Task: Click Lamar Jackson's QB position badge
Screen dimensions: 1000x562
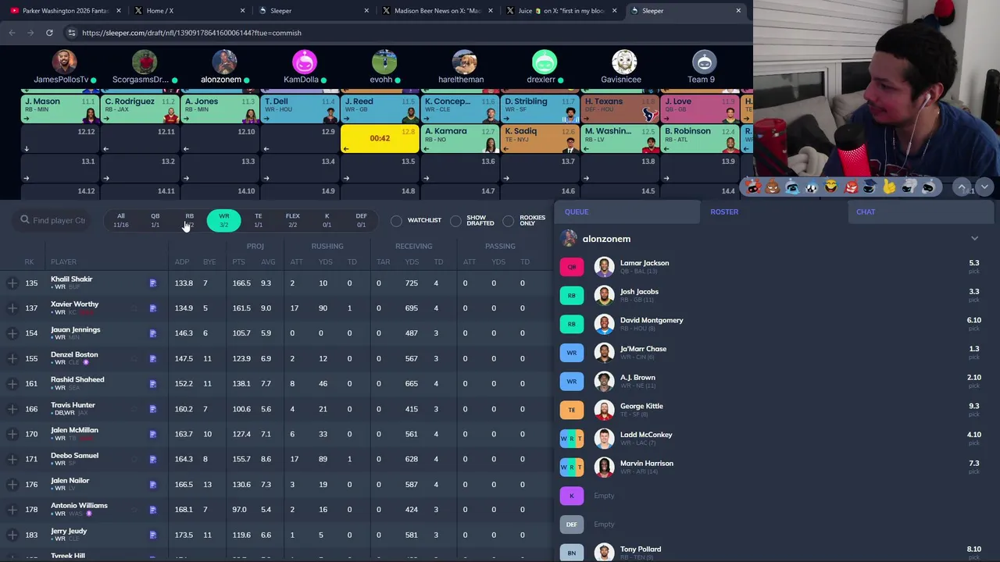Action: coord(572,267)
